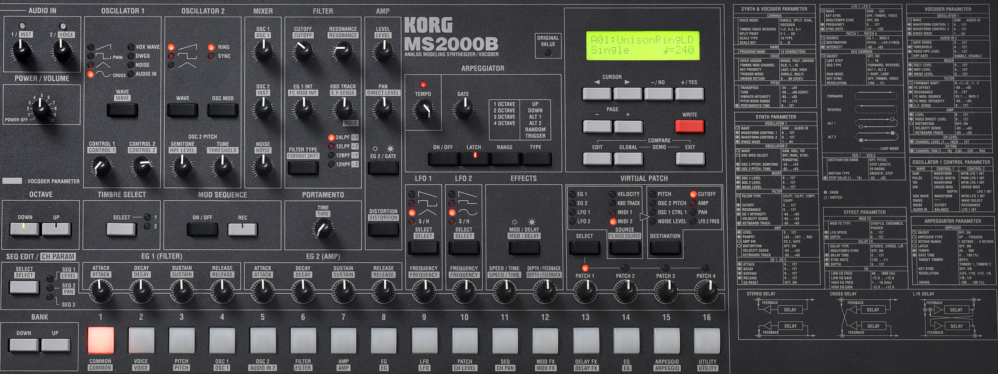Toggle the DISTORTION button

383,229
